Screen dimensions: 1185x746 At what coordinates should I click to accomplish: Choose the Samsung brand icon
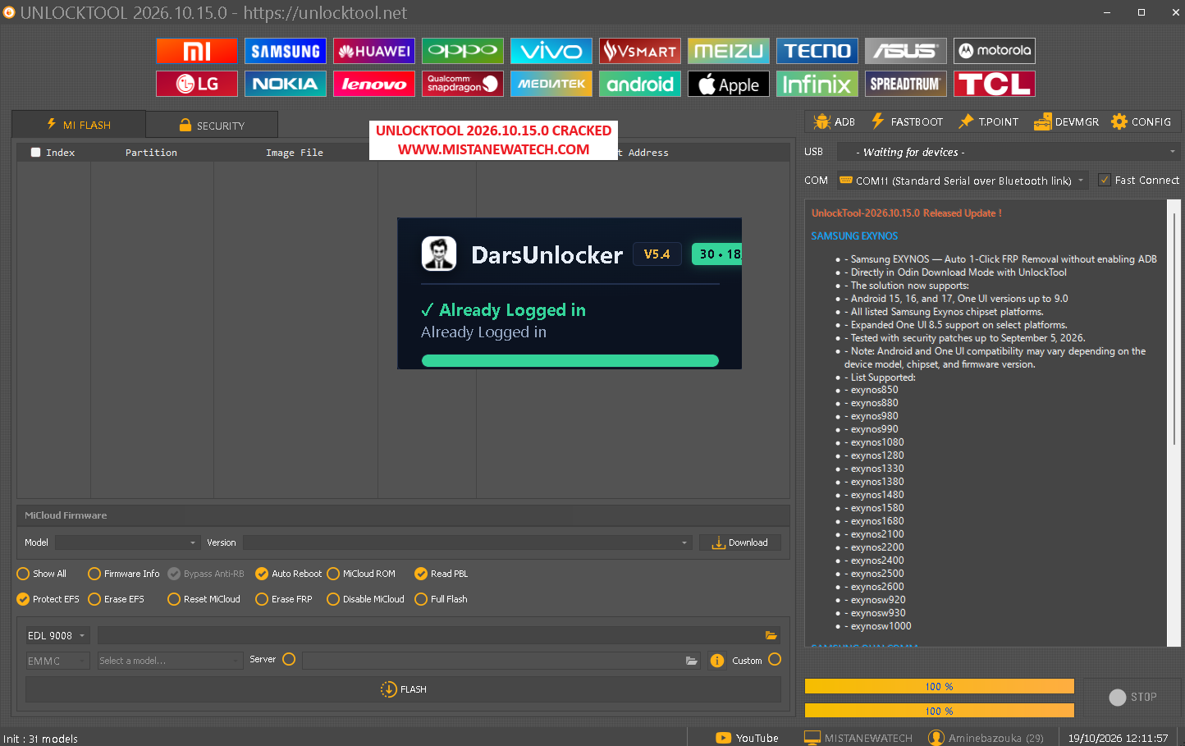coord(286,51)
